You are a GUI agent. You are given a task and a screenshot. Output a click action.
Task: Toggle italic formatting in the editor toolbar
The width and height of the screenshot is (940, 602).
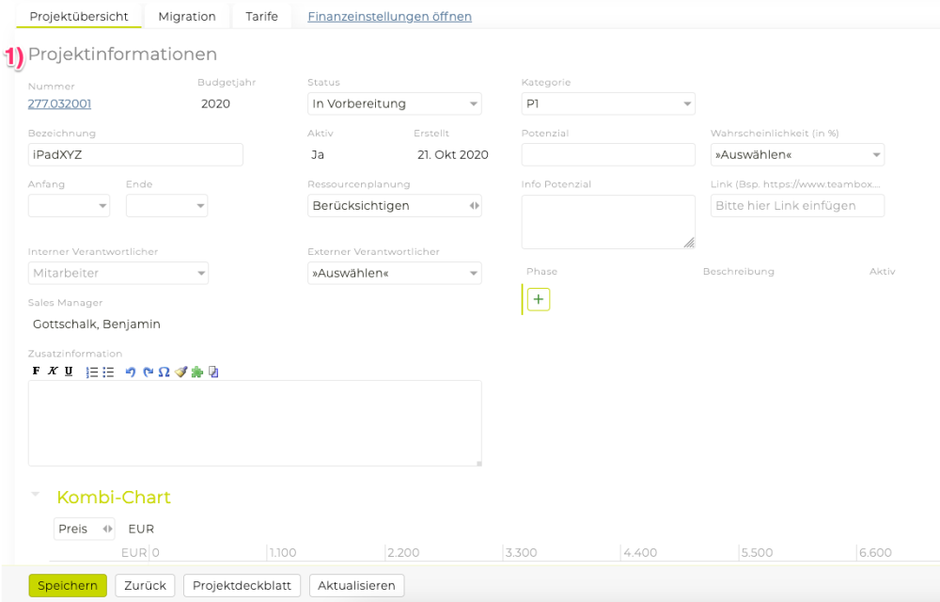53,372
